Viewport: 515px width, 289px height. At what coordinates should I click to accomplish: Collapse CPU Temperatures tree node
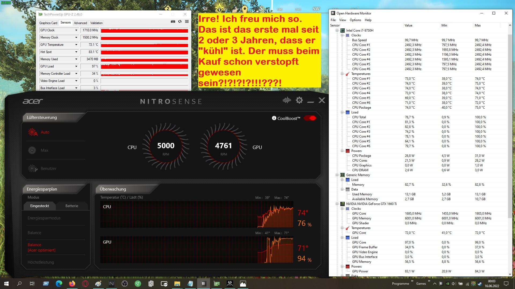click(342, 74)
